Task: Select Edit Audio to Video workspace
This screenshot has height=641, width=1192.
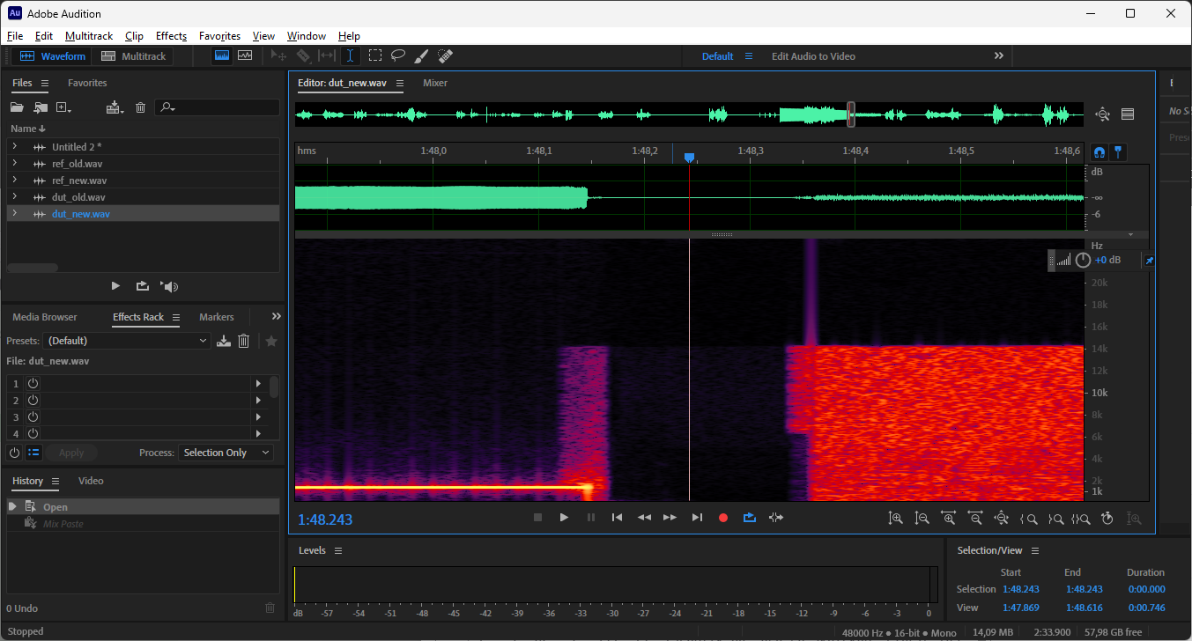Action: click(813, 56)
